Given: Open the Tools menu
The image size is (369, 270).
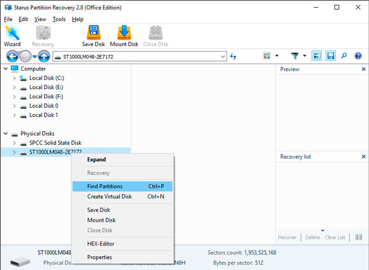Looking at the screenshot, I should 59,19.
